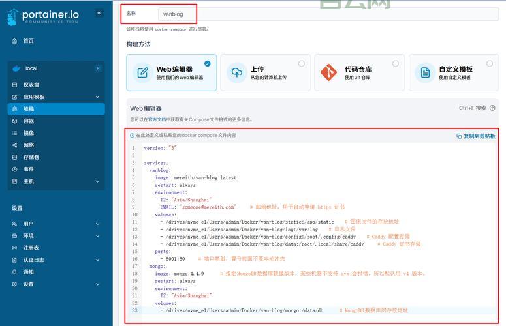Screen dimensions: 506x326
Task: Click the 注册表 radio icon
Action: point(14,248)
